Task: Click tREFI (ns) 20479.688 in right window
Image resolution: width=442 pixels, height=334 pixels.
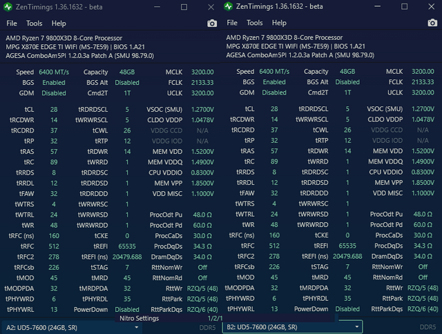Action: pos(347,256)
